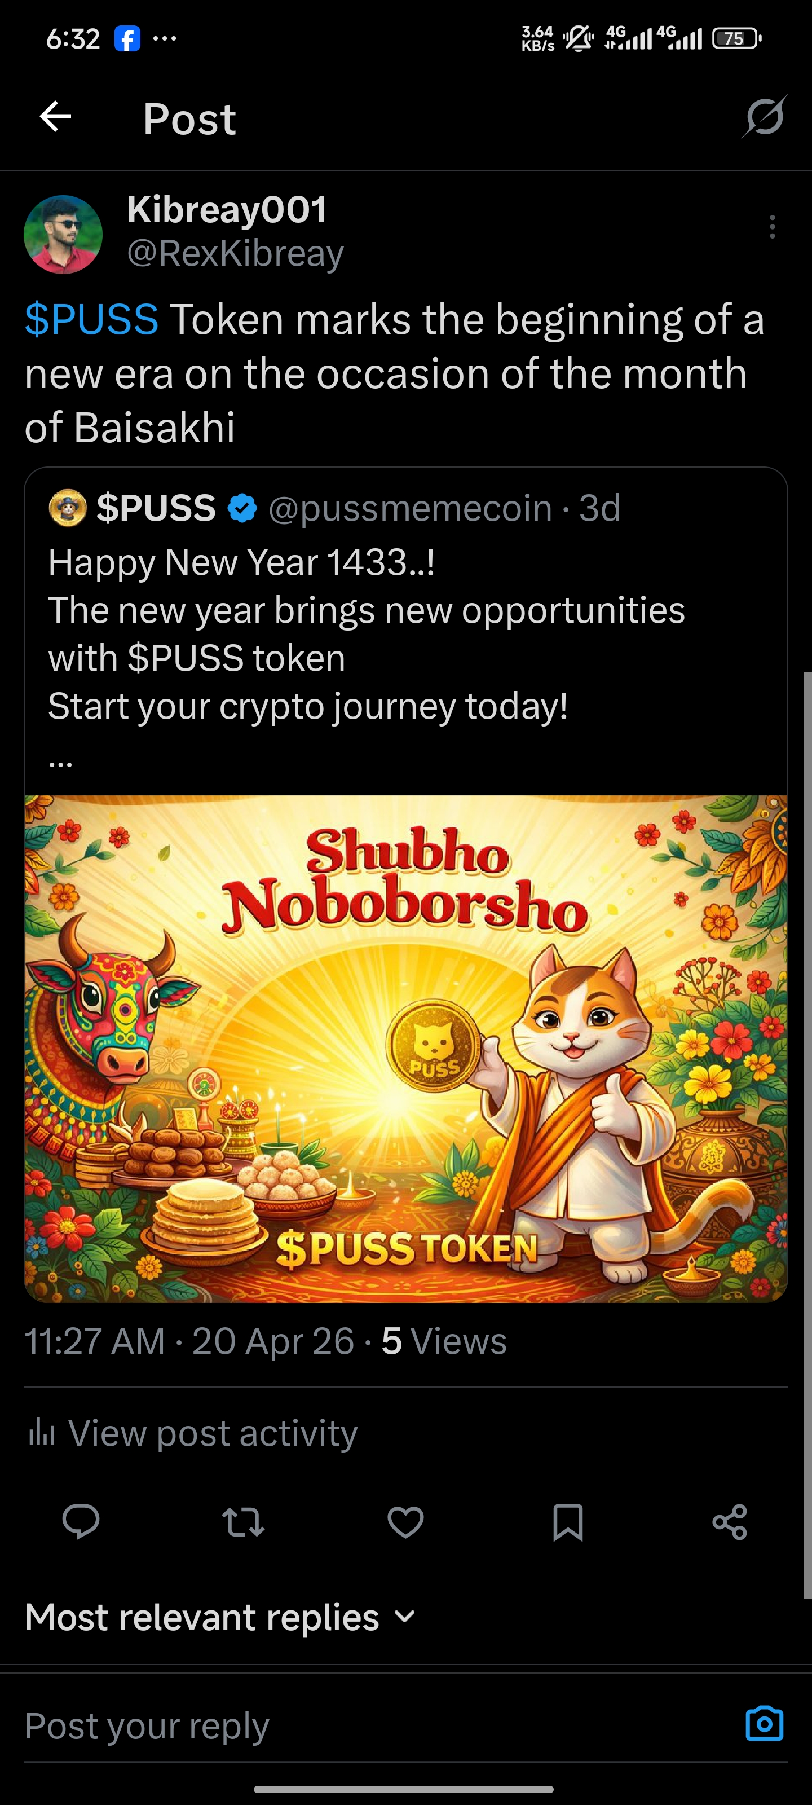Open the share icon
The width and height of the screenshot is (812, 1805).
[x=730, y=1522]
